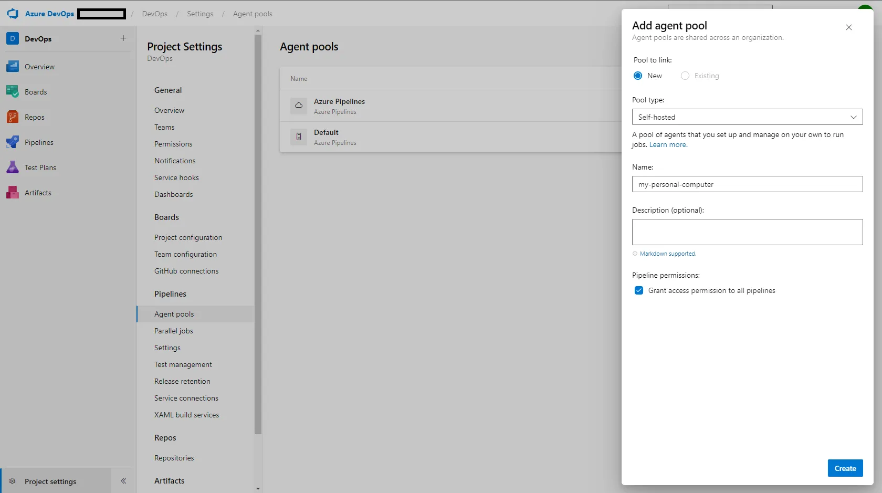Click the pool Name input field
This screenshot has height=493, width=882.
[x=747, y=184]
